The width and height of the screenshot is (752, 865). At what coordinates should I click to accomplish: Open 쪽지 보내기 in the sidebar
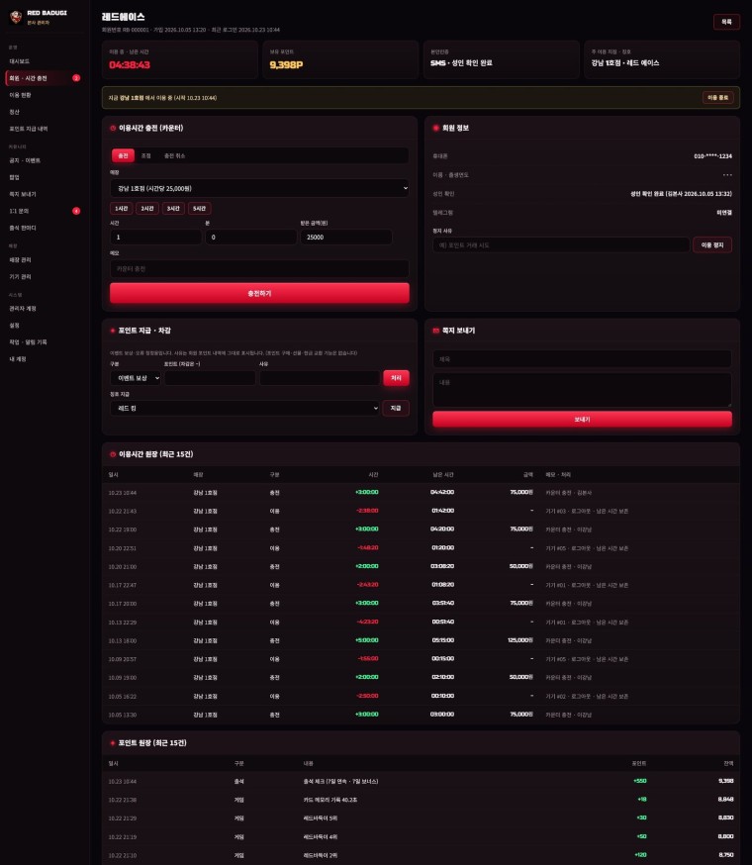tap(43, 194)
